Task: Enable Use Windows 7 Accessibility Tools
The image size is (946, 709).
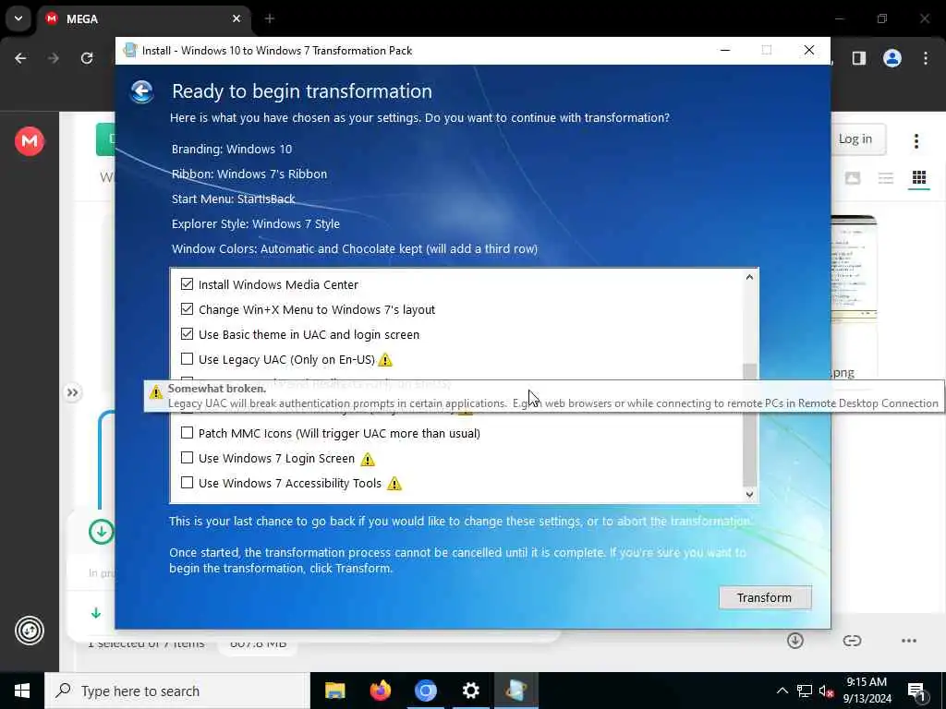Action: (x=187, y=482)
